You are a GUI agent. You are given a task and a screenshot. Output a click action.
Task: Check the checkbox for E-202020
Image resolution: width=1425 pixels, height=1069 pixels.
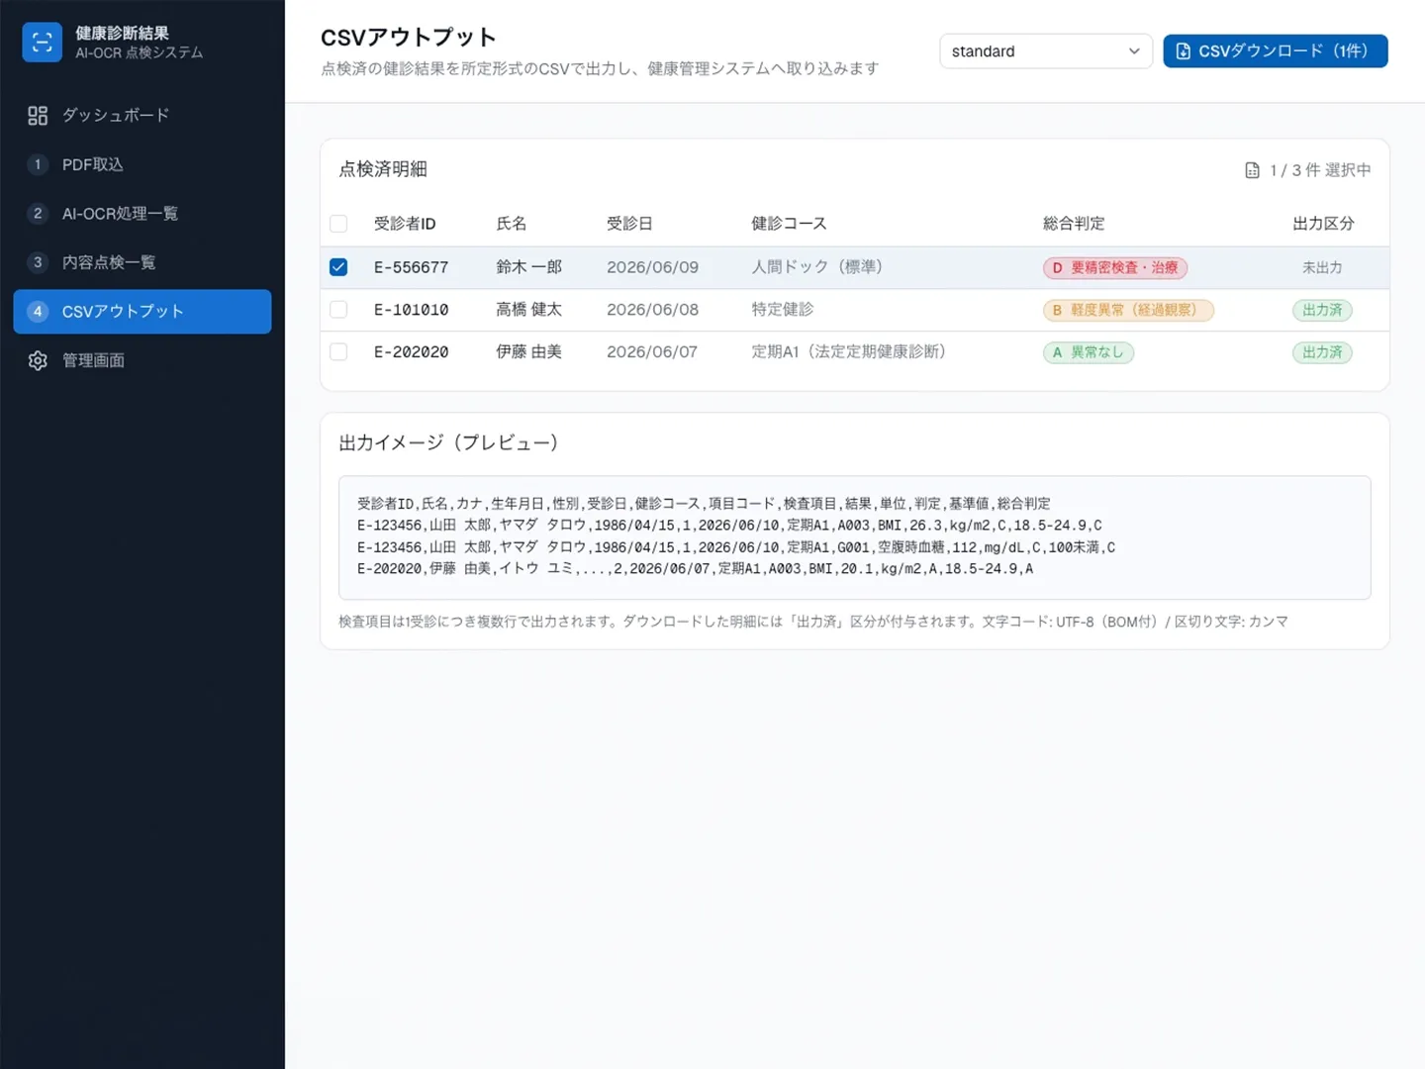pos(338,351)
